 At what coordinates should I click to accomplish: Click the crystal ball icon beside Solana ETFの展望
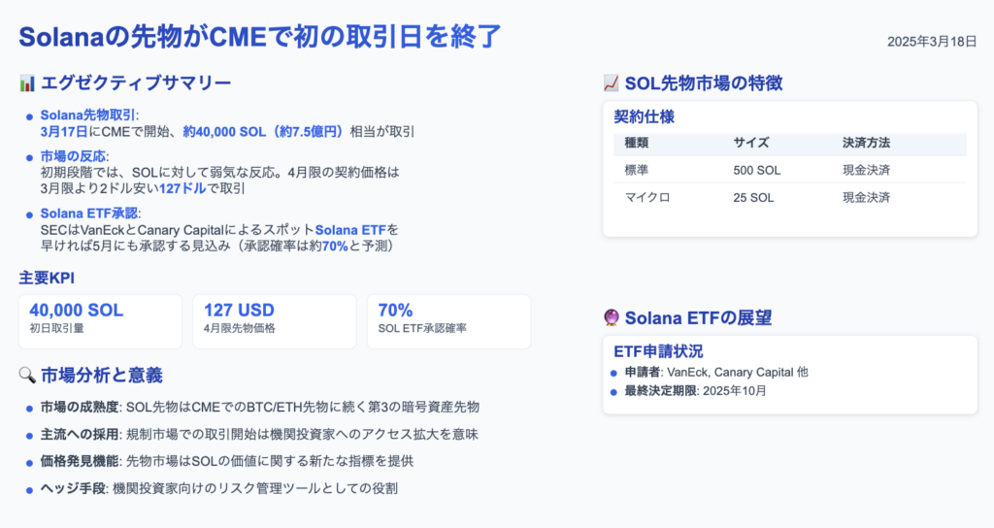click(x=612, y=318)
